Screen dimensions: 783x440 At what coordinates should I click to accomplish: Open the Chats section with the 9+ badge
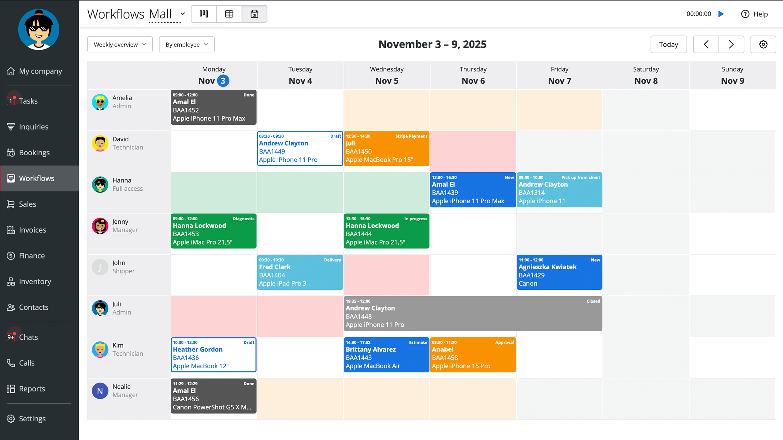[x=28, y=337]
